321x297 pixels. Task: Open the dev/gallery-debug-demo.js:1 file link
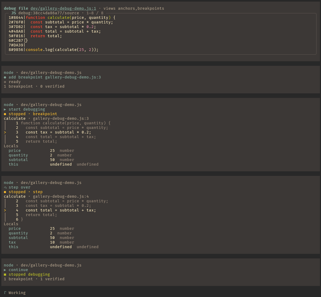click(x=63, y=8)
